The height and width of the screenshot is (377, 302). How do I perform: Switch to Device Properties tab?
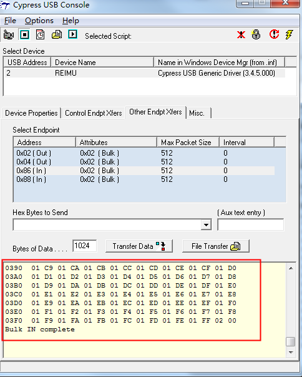(x=31, y=113)
